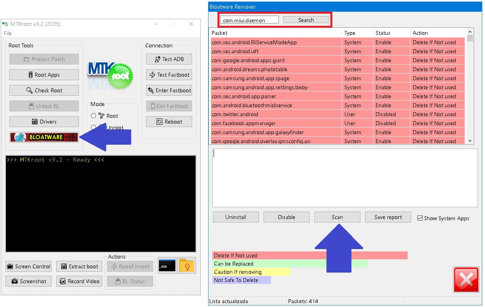Click the ADB console icon
Screen dimensions: 485x307
pyautogui.click(x=167, y=266)
